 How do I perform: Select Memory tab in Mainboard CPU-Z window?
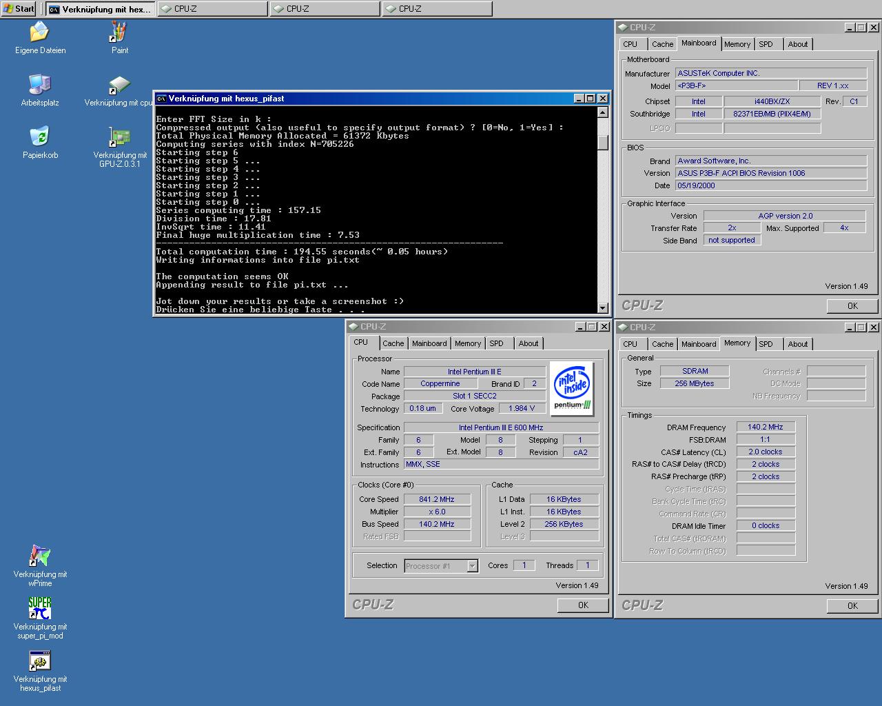pos(737,44)
